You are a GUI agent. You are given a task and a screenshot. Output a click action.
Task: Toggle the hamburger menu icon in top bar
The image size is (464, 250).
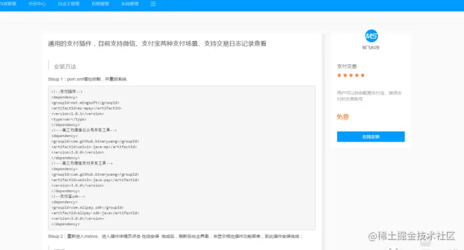pyautogui.click(x=153, y=4)
